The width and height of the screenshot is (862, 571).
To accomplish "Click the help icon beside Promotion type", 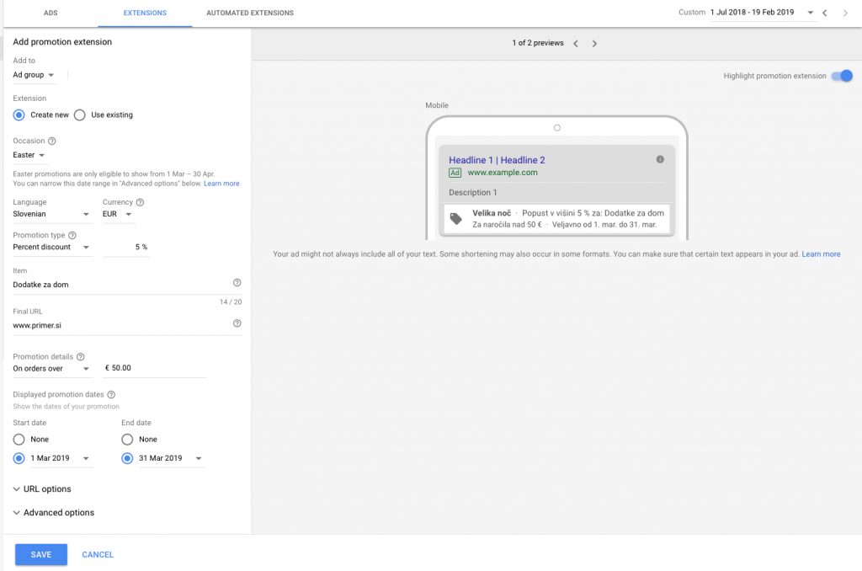I will [72, 235].
